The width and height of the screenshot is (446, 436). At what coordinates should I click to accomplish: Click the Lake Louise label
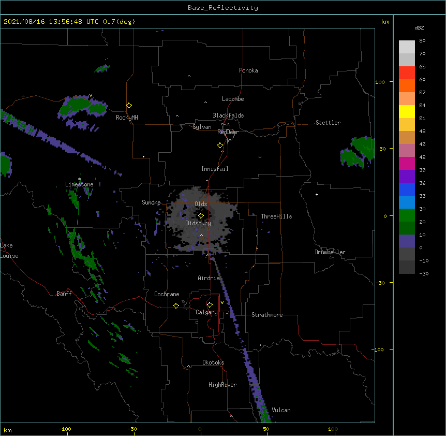point(9,251)
